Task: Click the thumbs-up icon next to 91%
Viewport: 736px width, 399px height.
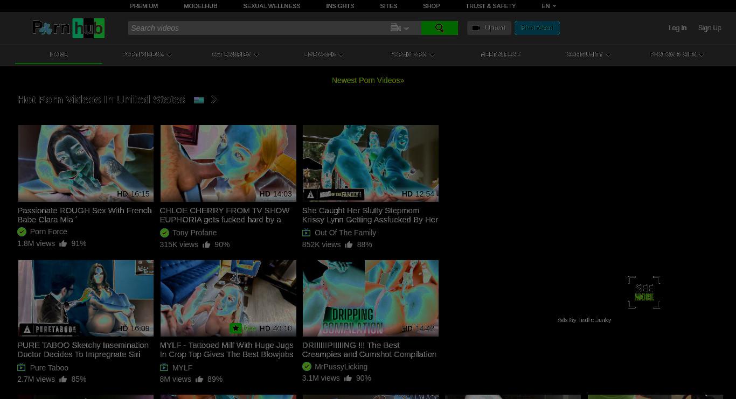Action: coord(63,243)
